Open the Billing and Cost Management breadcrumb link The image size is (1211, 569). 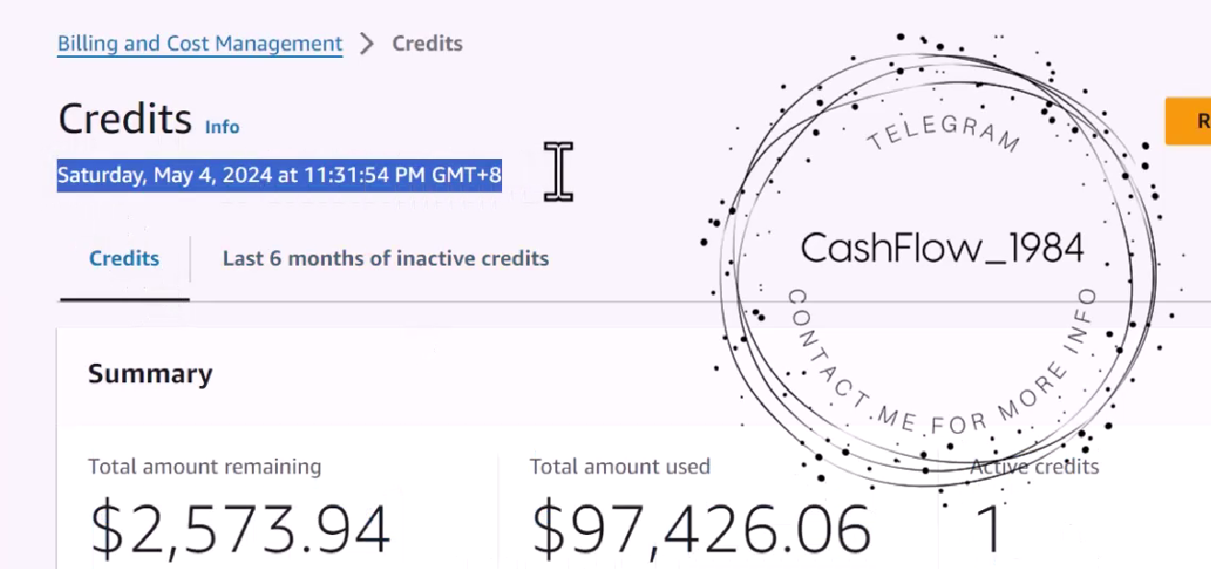coord(200,43)
